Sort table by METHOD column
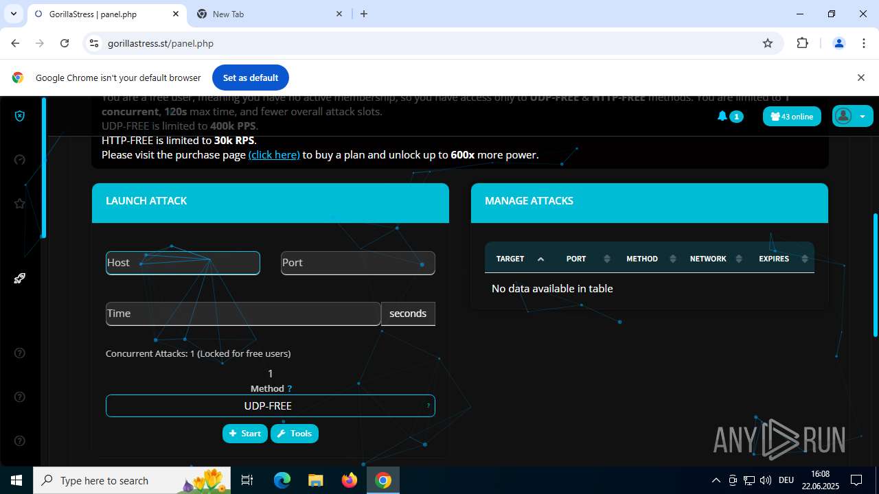Viewport: 879px width, 494px height. 651,259
